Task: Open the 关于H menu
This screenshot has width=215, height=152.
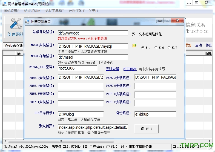Action: pyautogui.click(x=93, y=11)
